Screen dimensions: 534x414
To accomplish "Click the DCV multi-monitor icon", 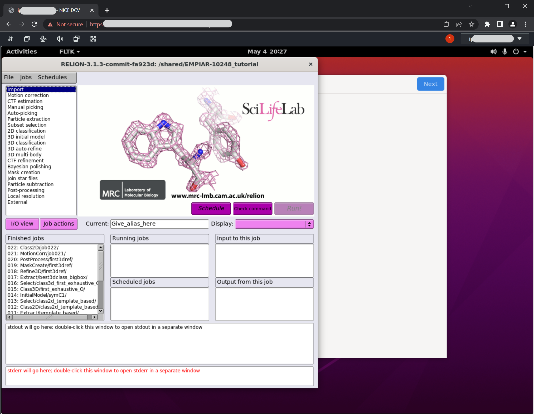I will click(x=76, y=39).
